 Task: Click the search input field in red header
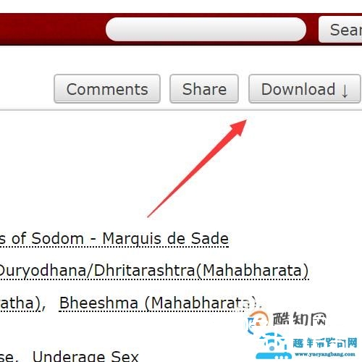(x=206, y=29)
